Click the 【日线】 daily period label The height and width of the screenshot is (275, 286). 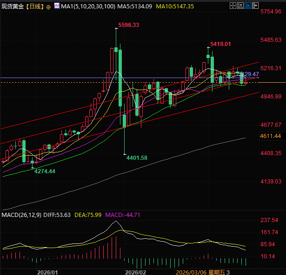35,7
